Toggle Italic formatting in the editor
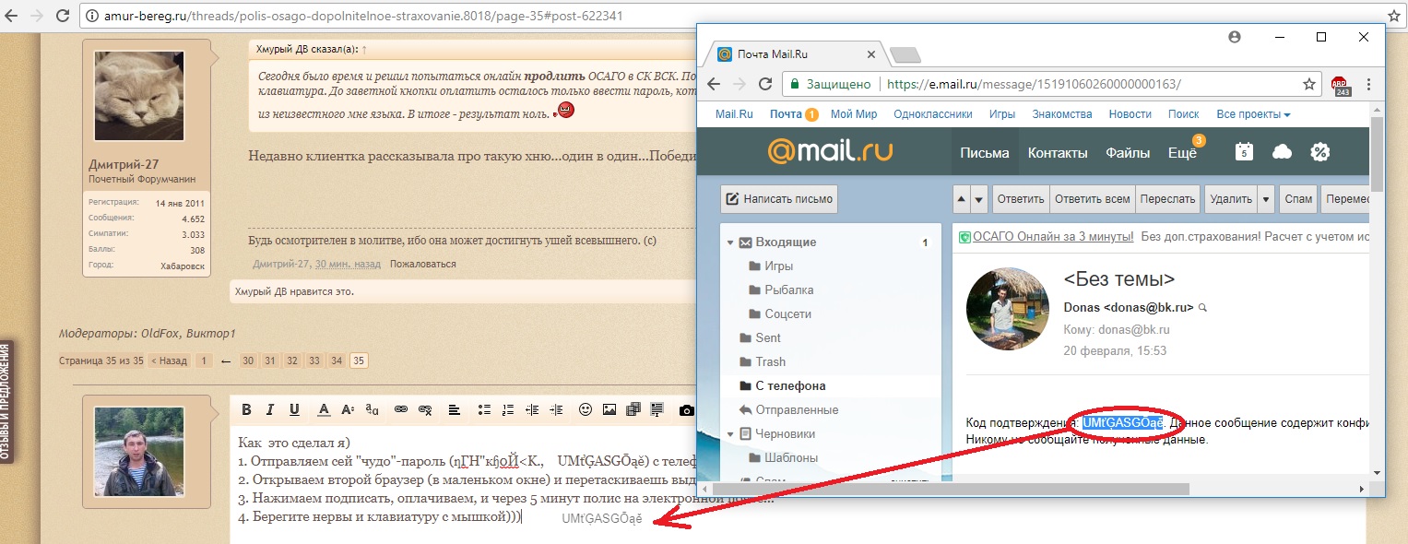This screenshot has width=1408, height=544. coord(271,409)
